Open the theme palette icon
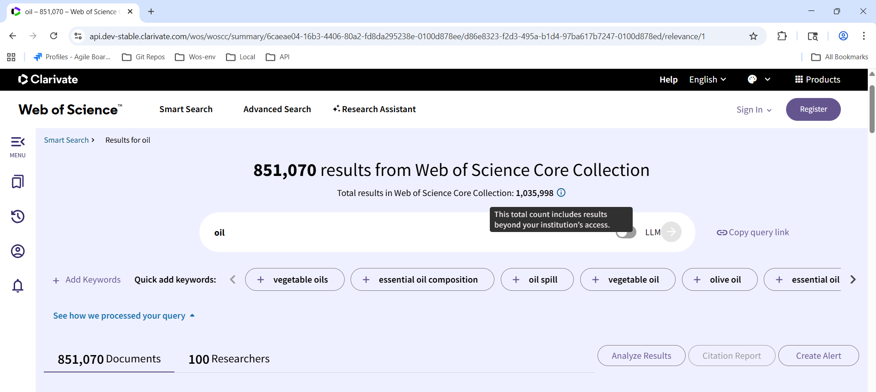 (x=752, y=79)
